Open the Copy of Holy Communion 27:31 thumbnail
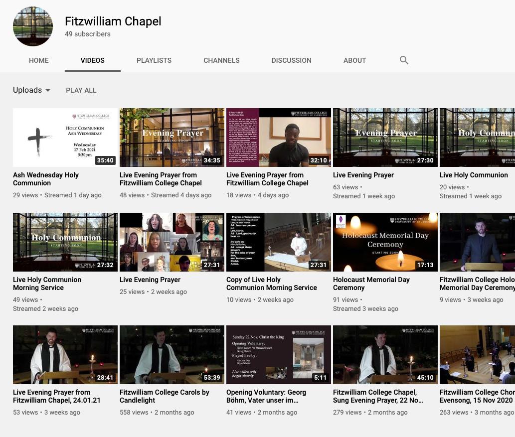Viewport: 515px width, 437px height. point(279,242)
